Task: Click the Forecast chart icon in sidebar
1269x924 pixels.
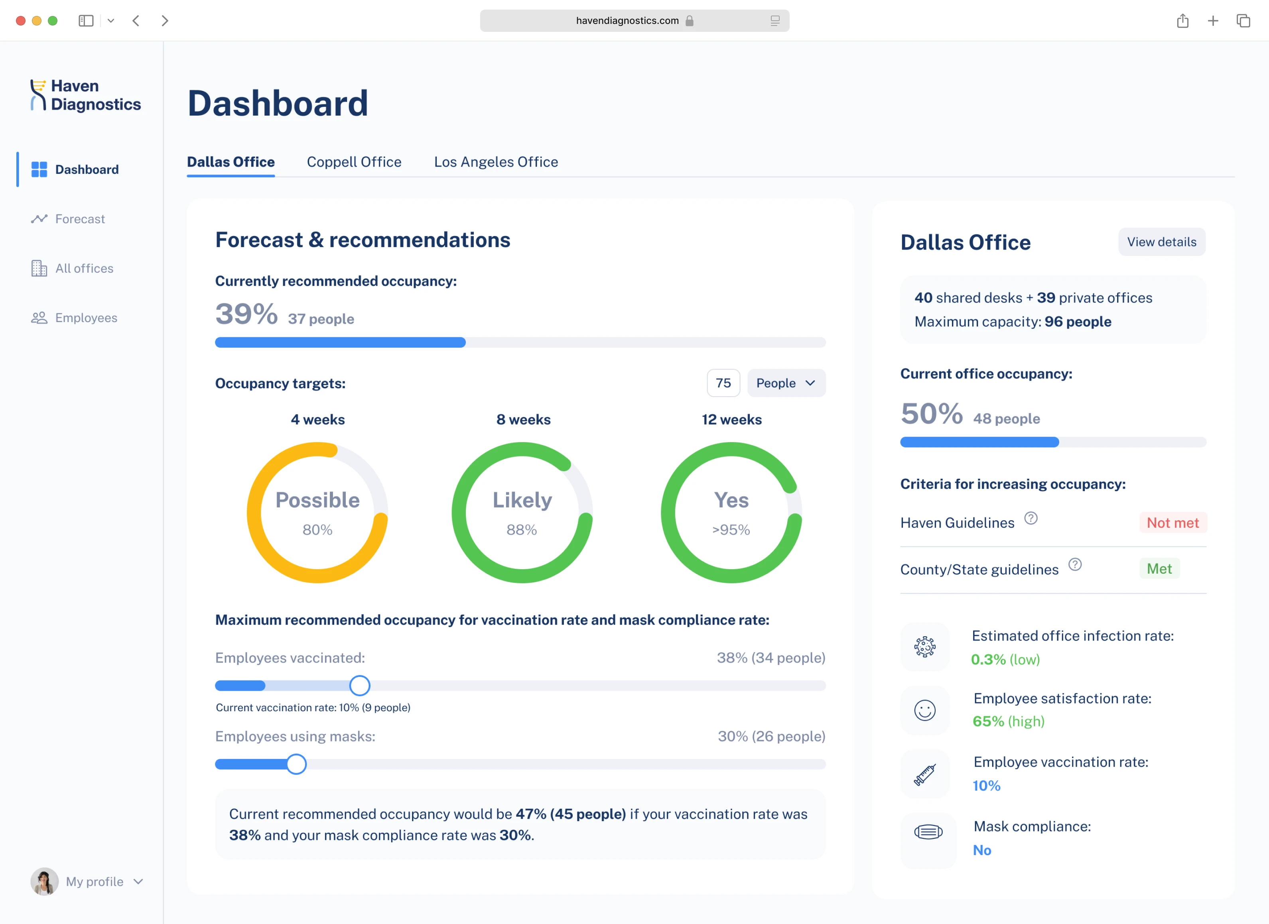Action: 39,219
